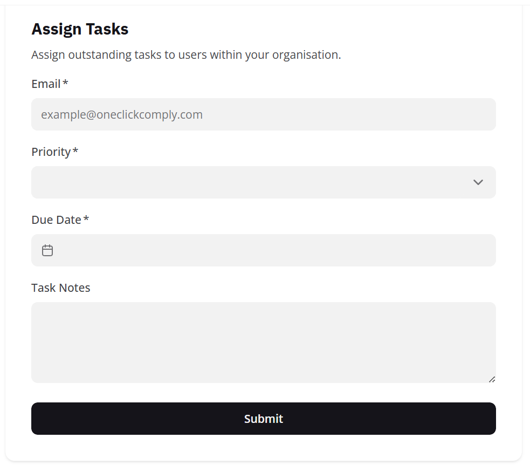This screenshot has width=530, height=472.
Task: Click the Due Date field label
Action: coord(56,220)
